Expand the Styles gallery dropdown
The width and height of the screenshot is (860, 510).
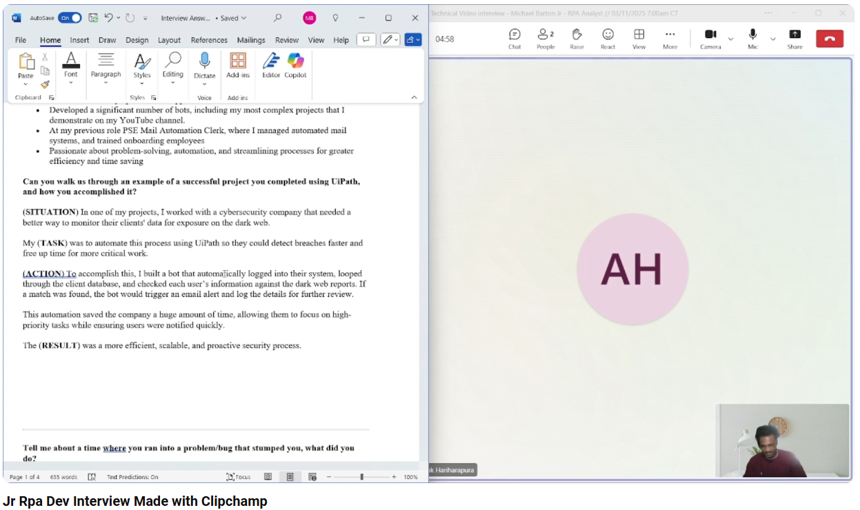coord(142,83)
